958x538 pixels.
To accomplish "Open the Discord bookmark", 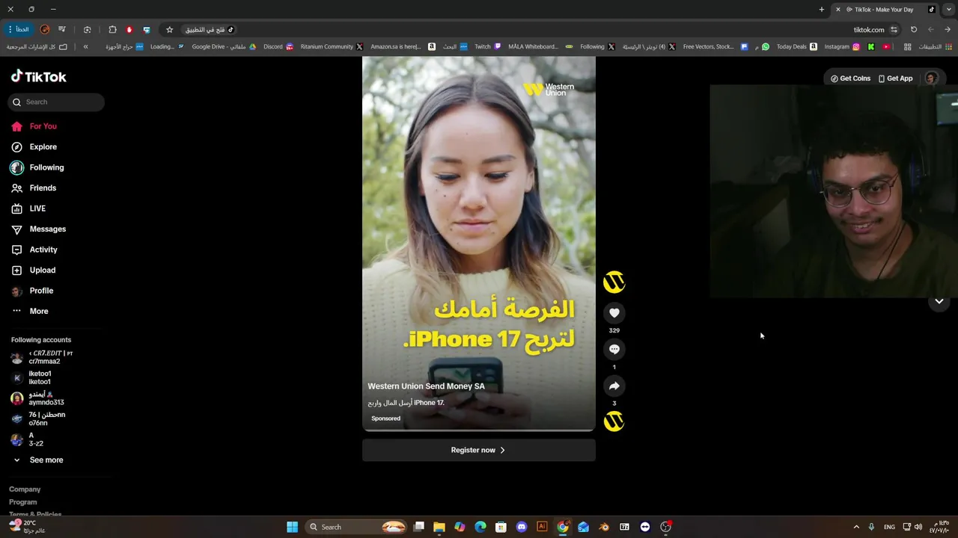I will coord(278,46).
